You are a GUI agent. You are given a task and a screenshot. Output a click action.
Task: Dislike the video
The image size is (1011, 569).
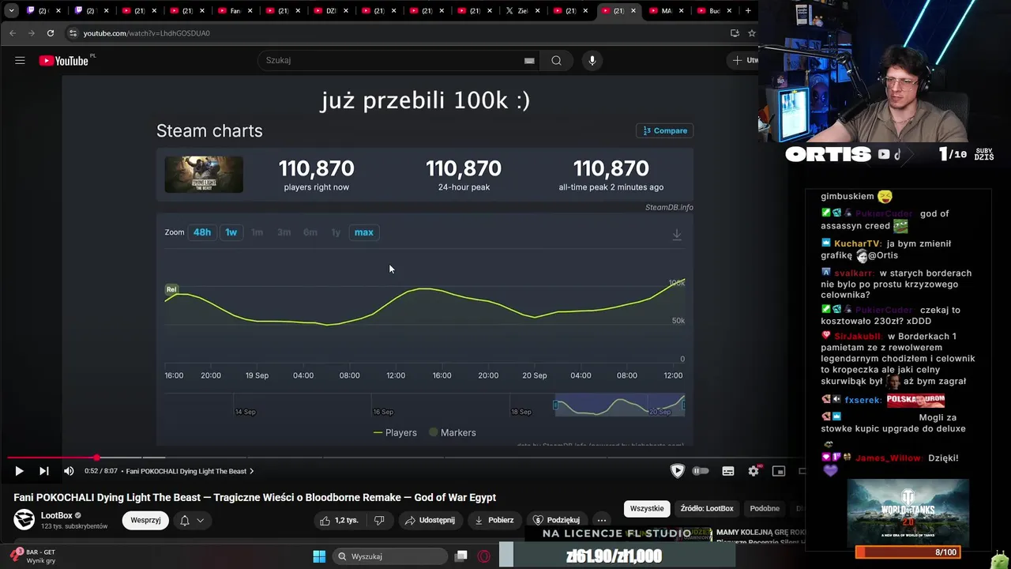(x=379, y=520)
